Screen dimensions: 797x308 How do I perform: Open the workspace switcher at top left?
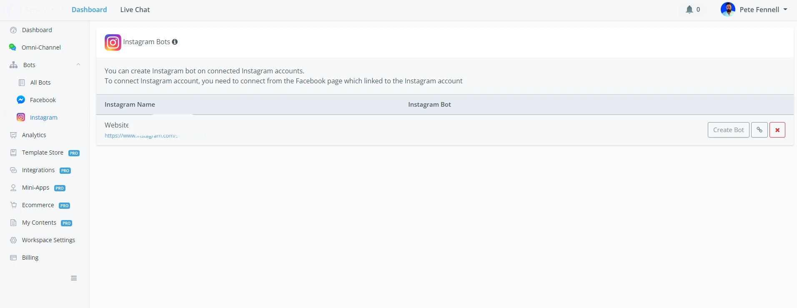(x=33, y=10)
